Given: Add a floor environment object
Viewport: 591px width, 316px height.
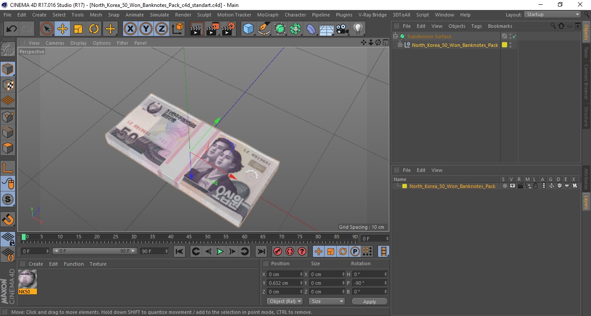Looking at the screenshot, I should [x=327, y=29].
